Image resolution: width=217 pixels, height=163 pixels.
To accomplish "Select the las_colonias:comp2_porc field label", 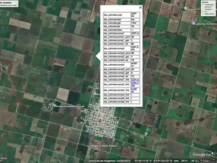I will click(x=117, y=53).
